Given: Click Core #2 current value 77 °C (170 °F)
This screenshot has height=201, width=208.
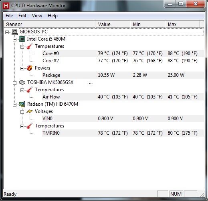Looking at the screenshot, I should point(113,61).
